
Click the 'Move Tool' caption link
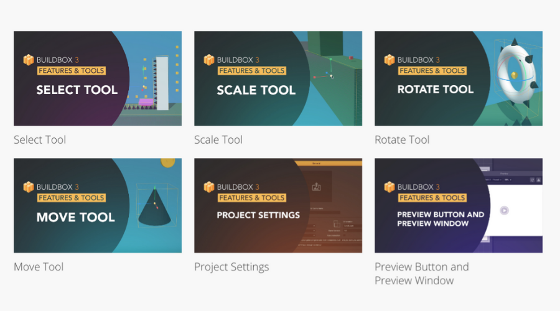tap(39, 267)
